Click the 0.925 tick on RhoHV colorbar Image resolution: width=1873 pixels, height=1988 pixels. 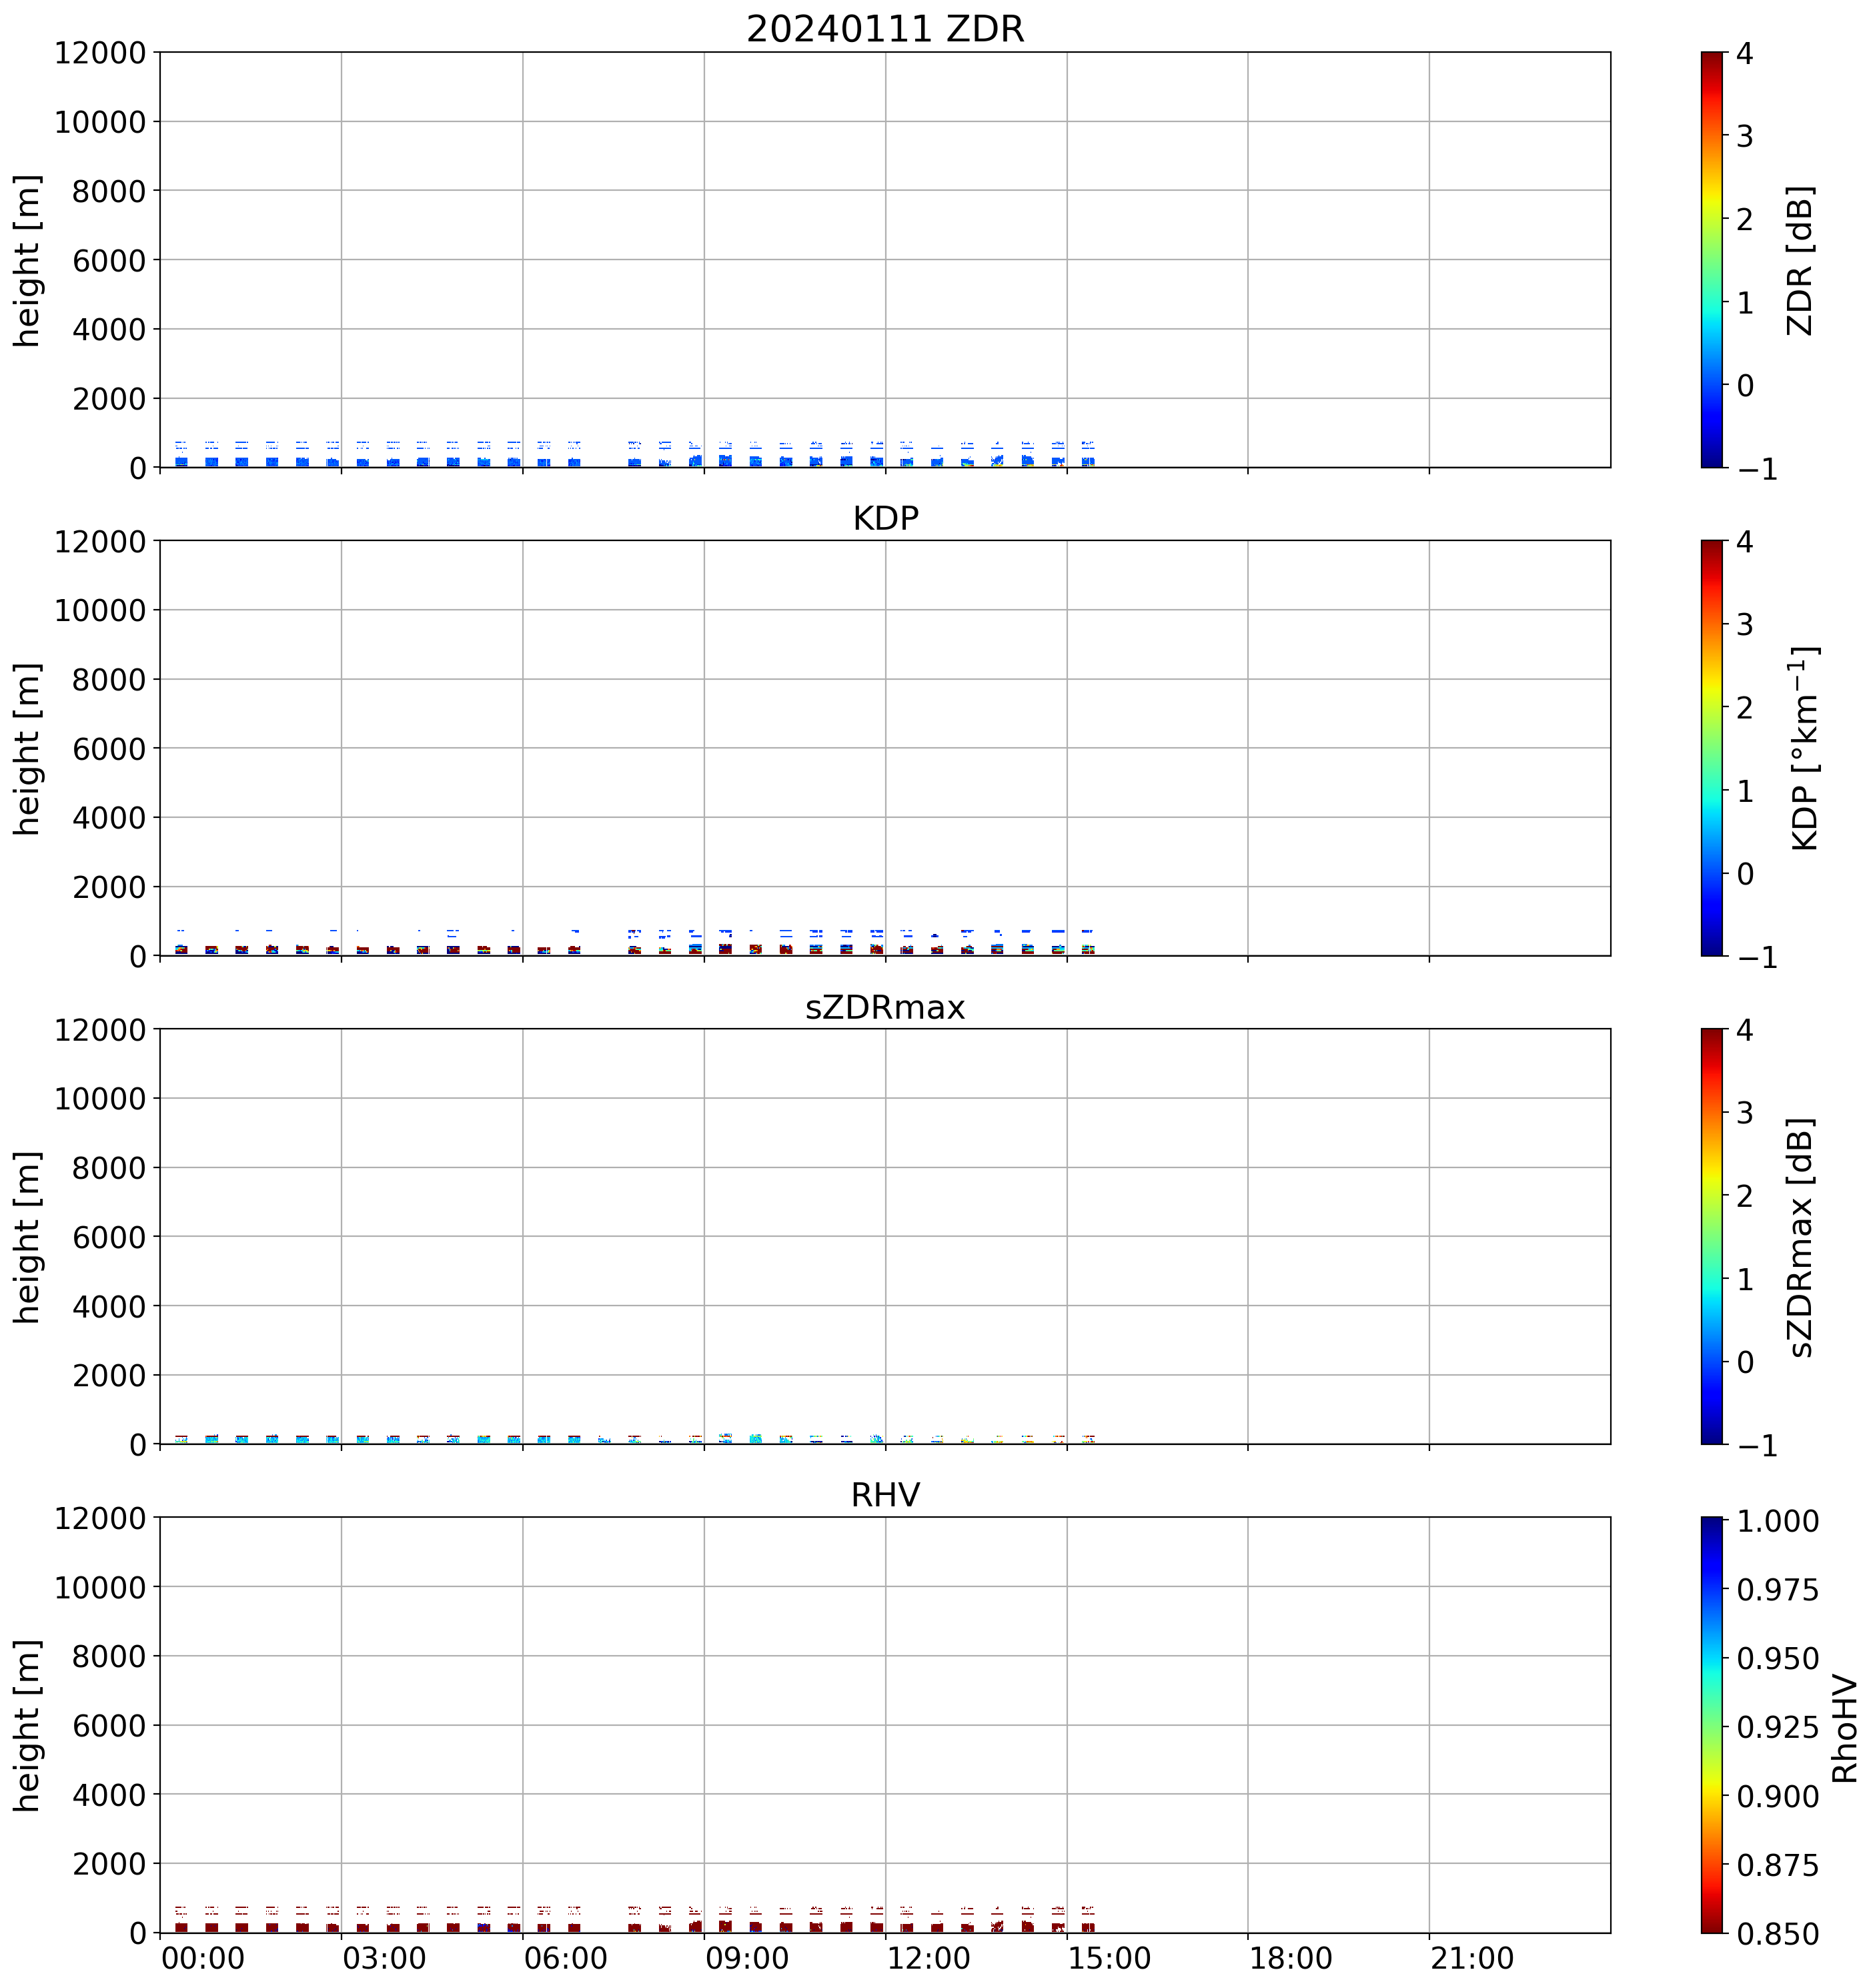pyautogui.click(x=1777, y=1727)
